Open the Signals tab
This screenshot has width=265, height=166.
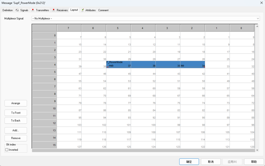click(22, 10)
